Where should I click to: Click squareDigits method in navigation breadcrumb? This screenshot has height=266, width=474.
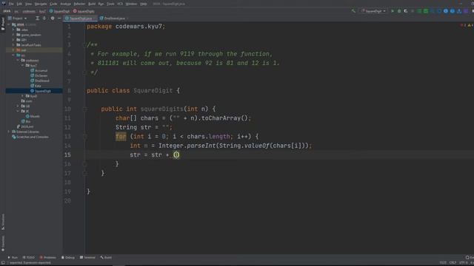tap(84, 12)
